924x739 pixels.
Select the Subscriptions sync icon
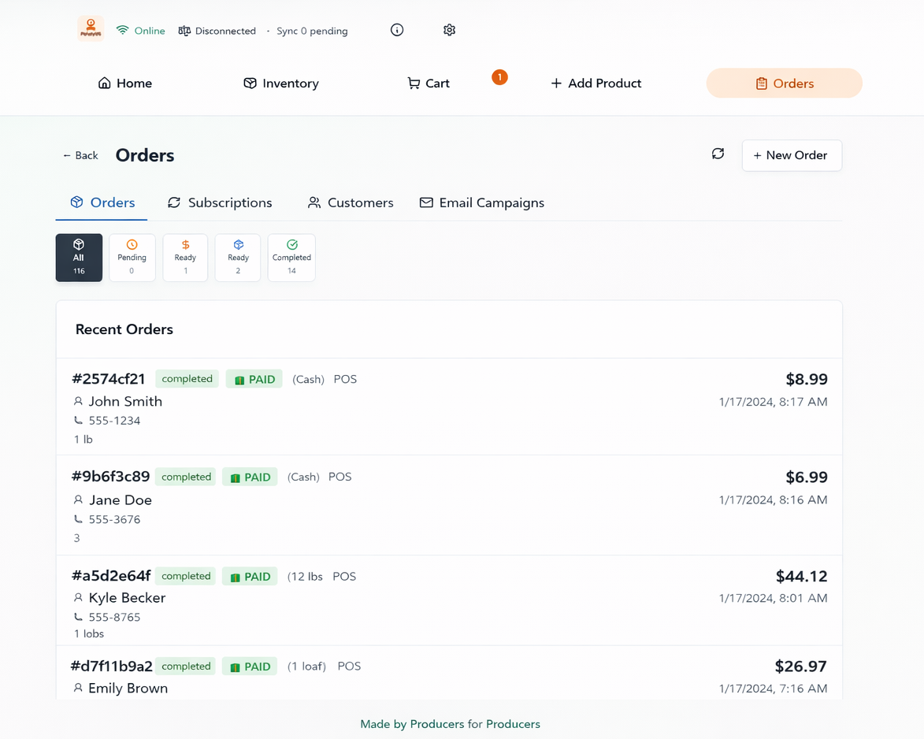(x=174, y=202)
